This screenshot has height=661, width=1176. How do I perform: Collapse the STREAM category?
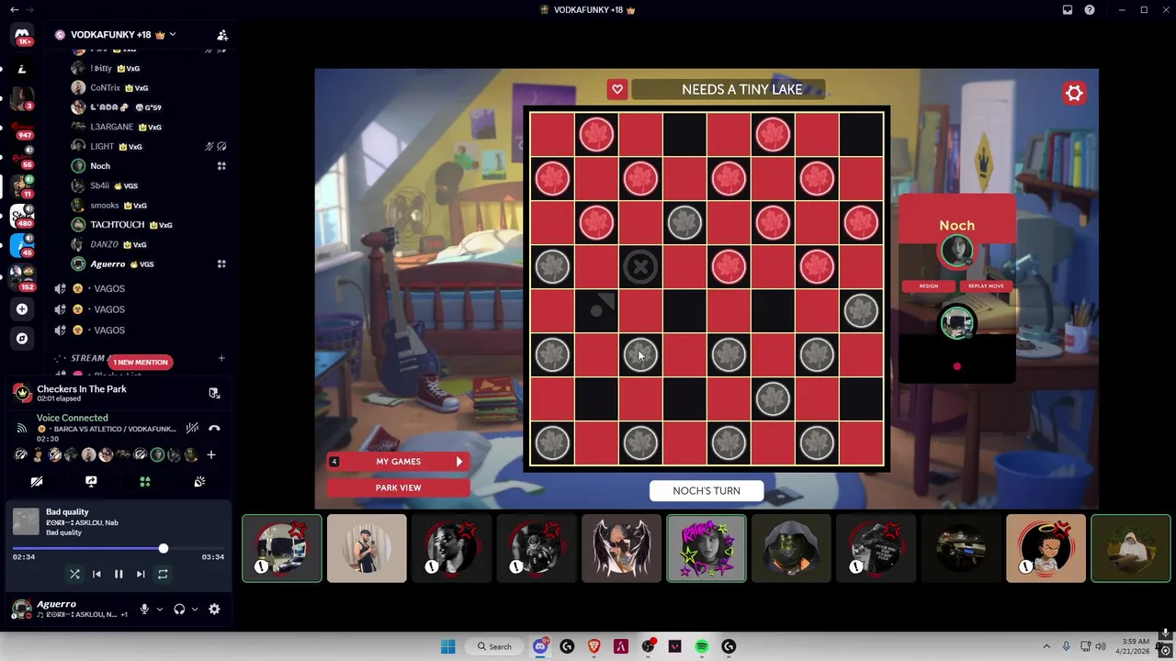click(88, 358)
